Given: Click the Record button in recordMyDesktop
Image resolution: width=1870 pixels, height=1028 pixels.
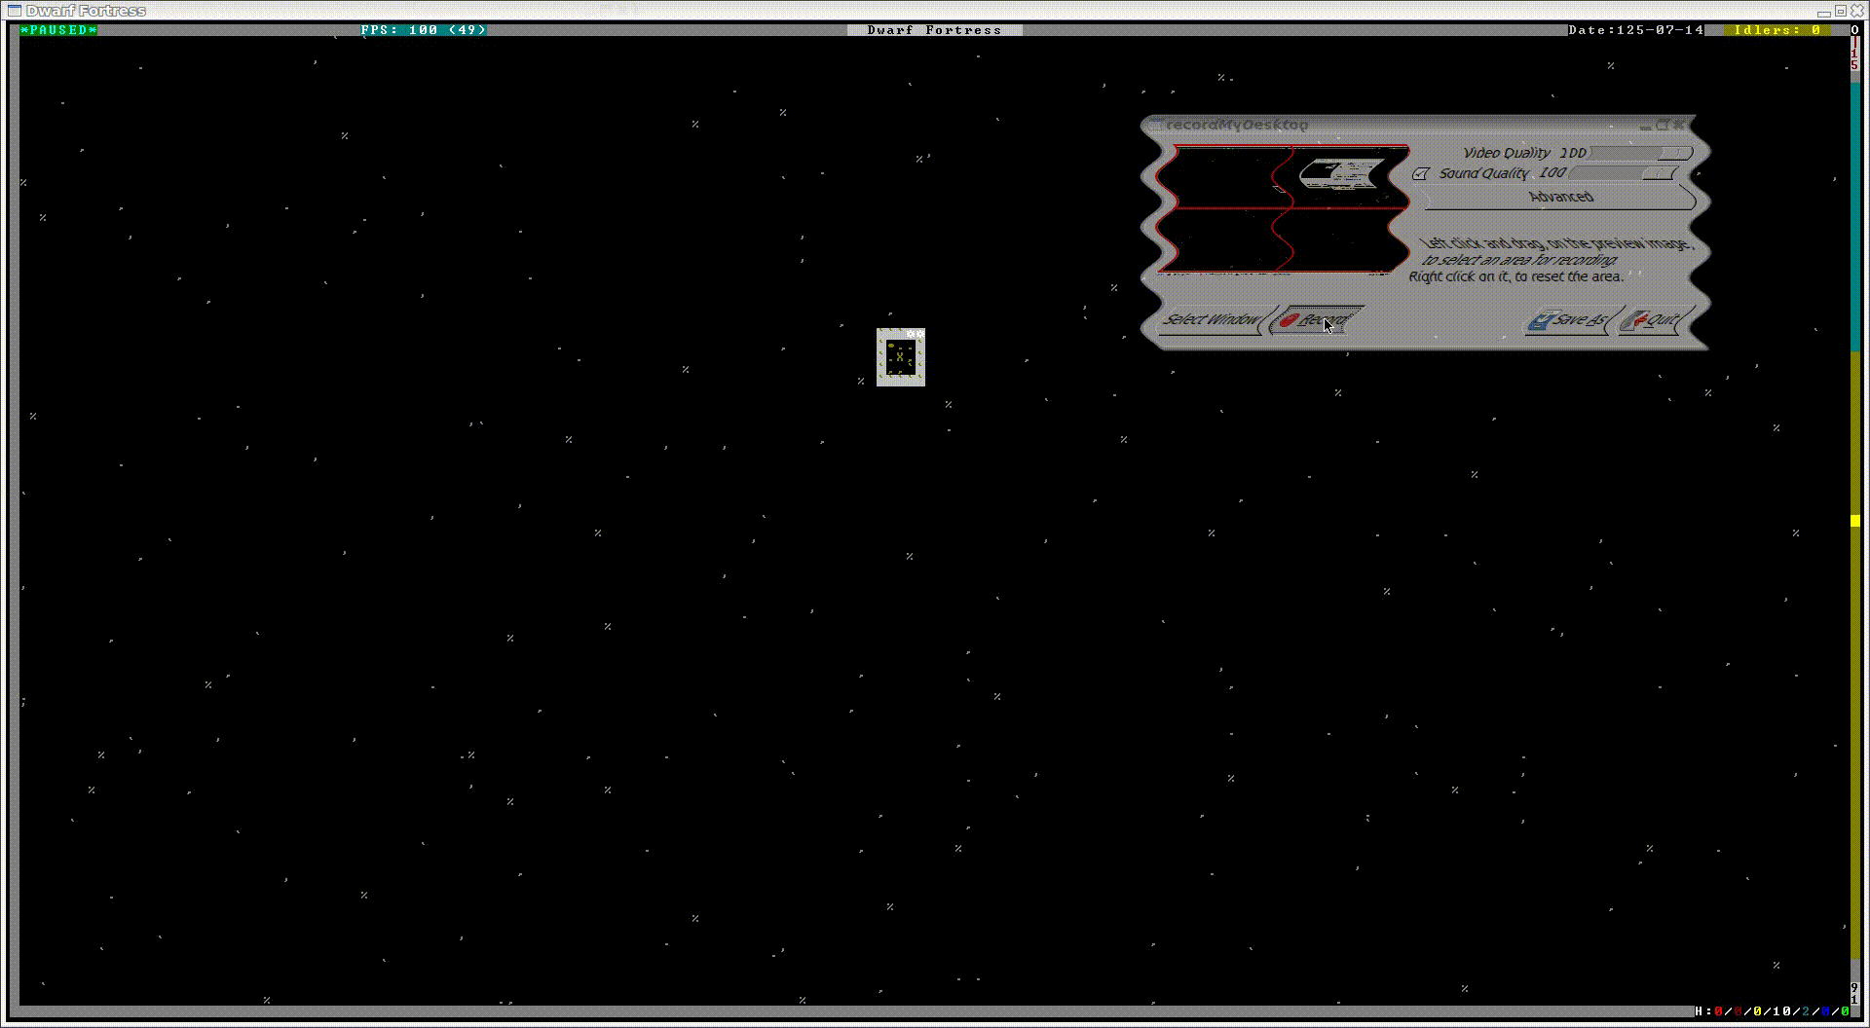Looking at the screenshot, I should coord(1314,319).
